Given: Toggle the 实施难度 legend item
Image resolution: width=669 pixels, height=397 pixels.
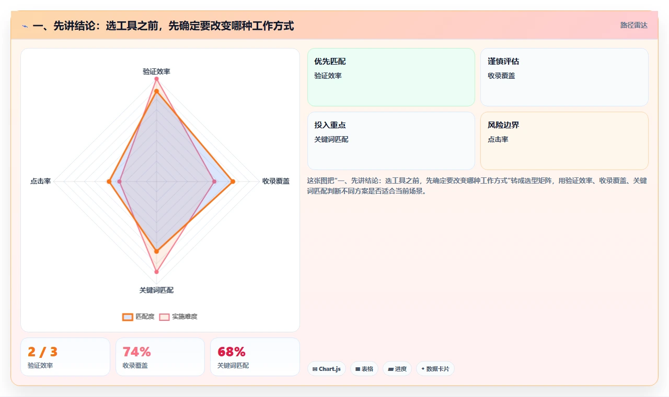Looking at the screenshot, I should click(178, 317).
